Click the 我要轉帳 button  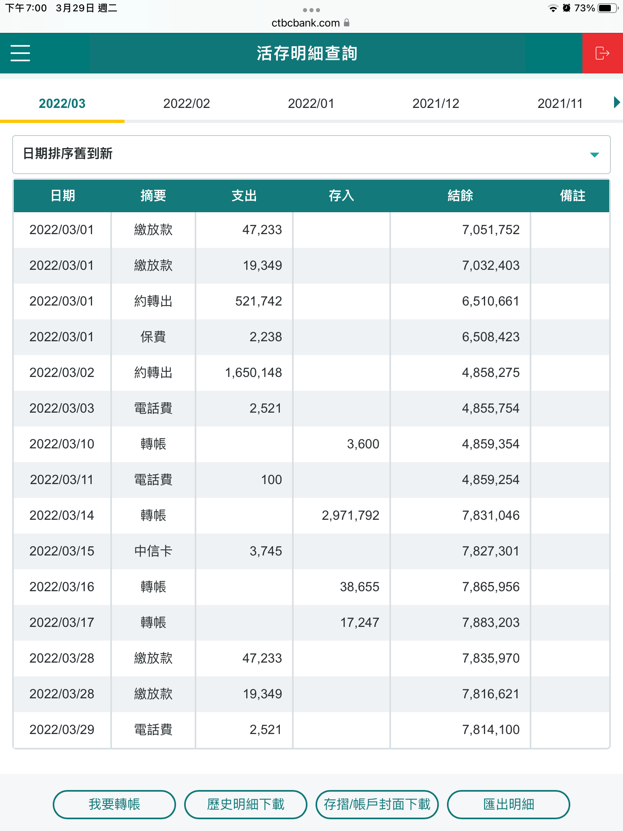114,804
